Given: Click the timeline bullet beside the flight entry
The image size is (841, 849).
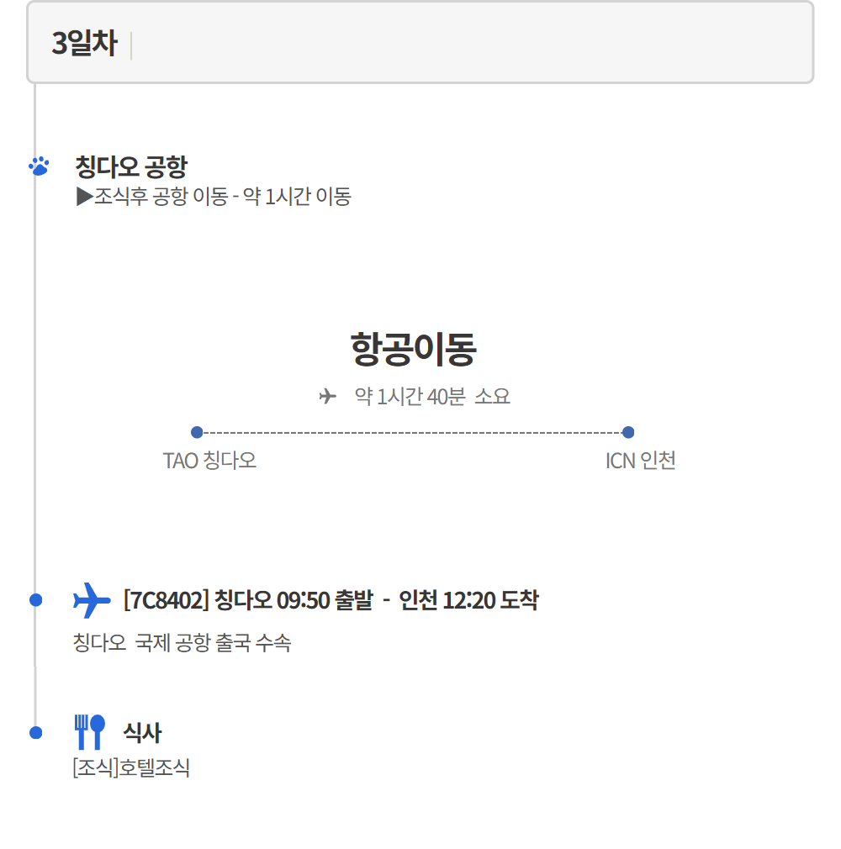Looking at the screenshot, I should click(x=35, y=600).
